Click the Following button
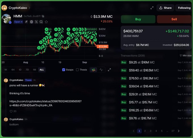The height and width of the screenshot is (138, 193). [184, 8]
